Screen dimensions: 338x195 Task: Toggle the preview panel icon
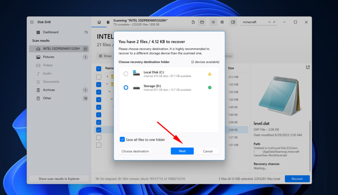(x=233, y=22)
